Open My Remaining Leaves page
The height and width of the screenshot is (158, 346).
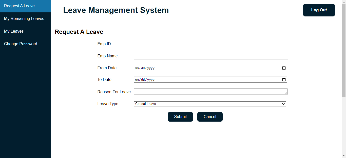(x=24, y=18)
